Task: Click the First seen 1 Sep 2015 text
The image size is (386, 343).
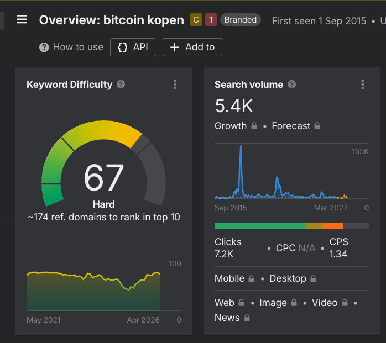Action: click(319, 21)
